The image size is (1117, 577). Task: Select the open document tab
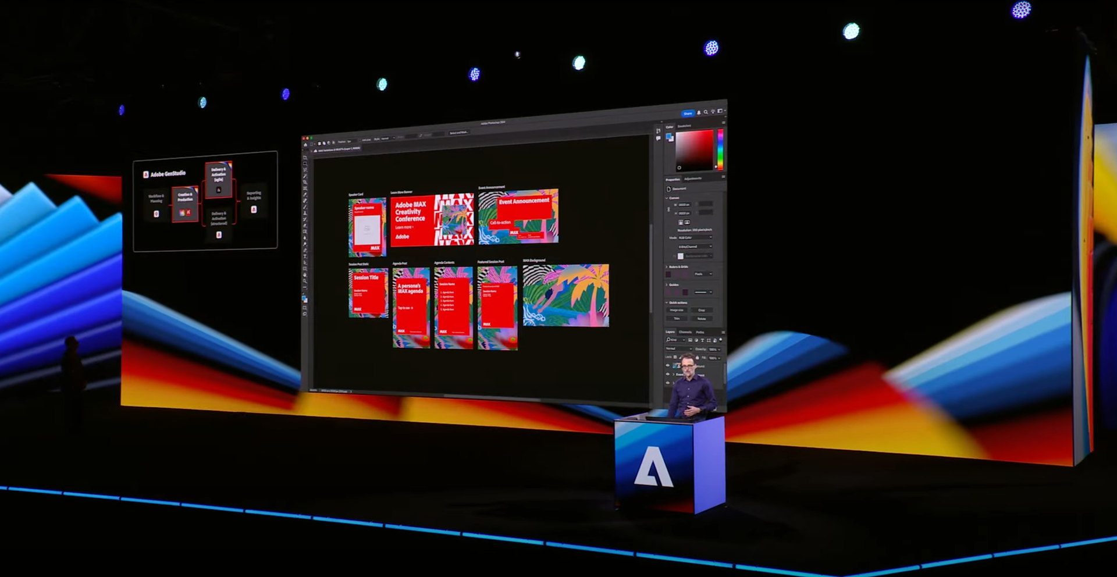click(x=337, y=149)
